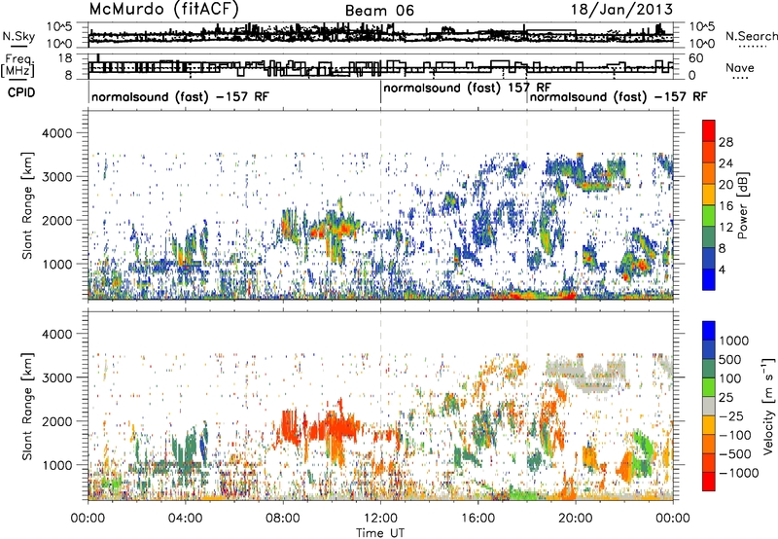Viewport: 778px width, 539px height.
Task: Click the '12:00' time axis tick label
Action: coord(380,519)
